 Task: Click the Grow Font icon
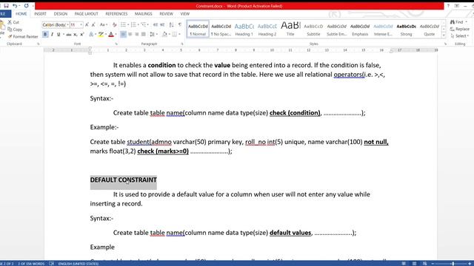point(87,24)
